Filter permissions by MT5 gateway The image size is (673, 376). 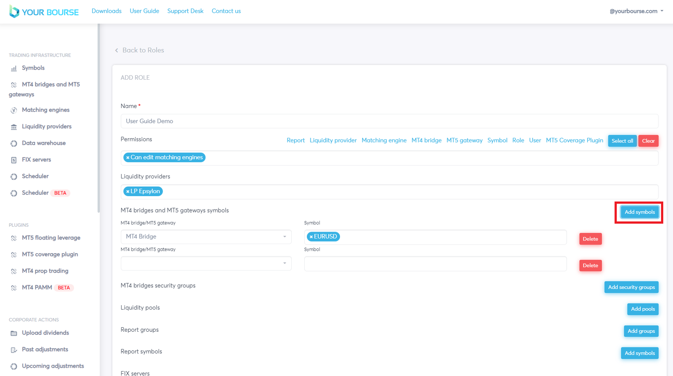pos(464,140)
